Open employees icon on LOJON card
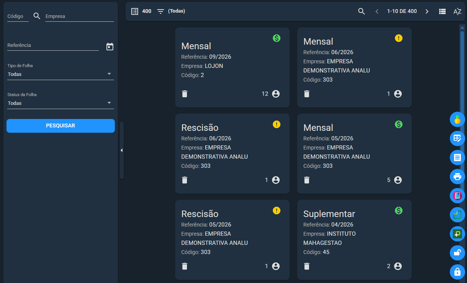Image resolution: width=467 pixels, height=283 pixels. pyautogui.click(x=276, y=94)
